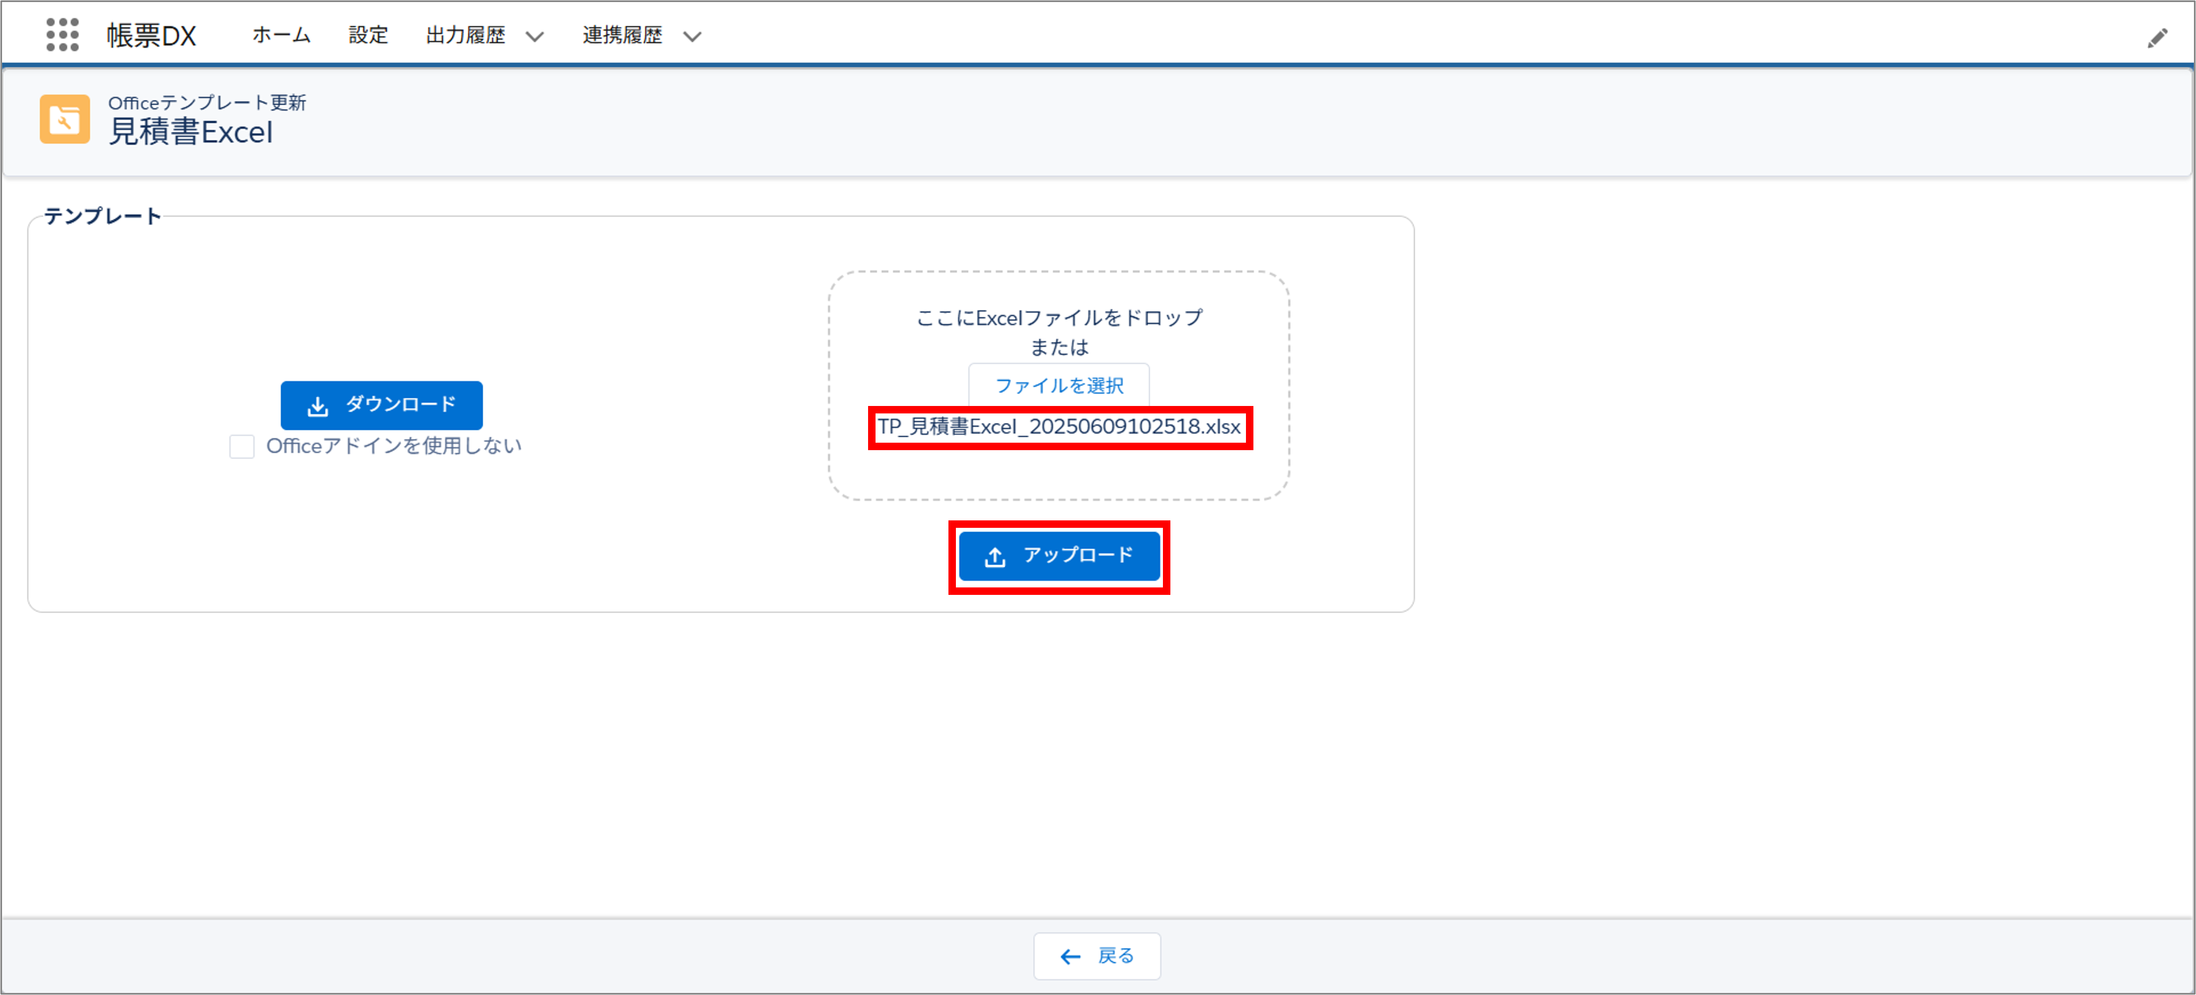Click the selected xlsx file name
Screen dimensions: 2196x995
[1060, 427]
